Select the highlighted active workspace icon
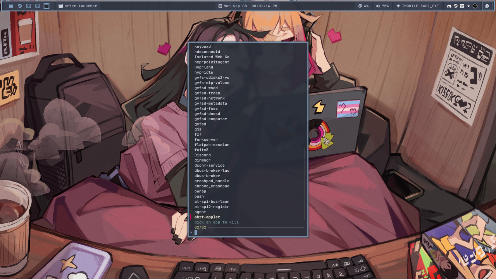Viewport: 496px width, 279px height. point(46,6)
